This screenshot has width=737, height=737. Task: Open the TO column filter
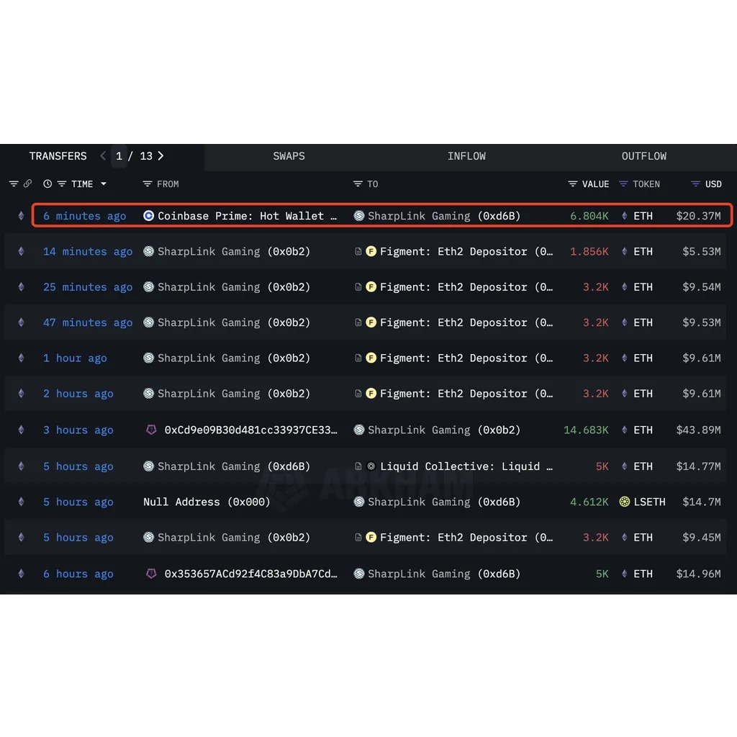point(358,184)
